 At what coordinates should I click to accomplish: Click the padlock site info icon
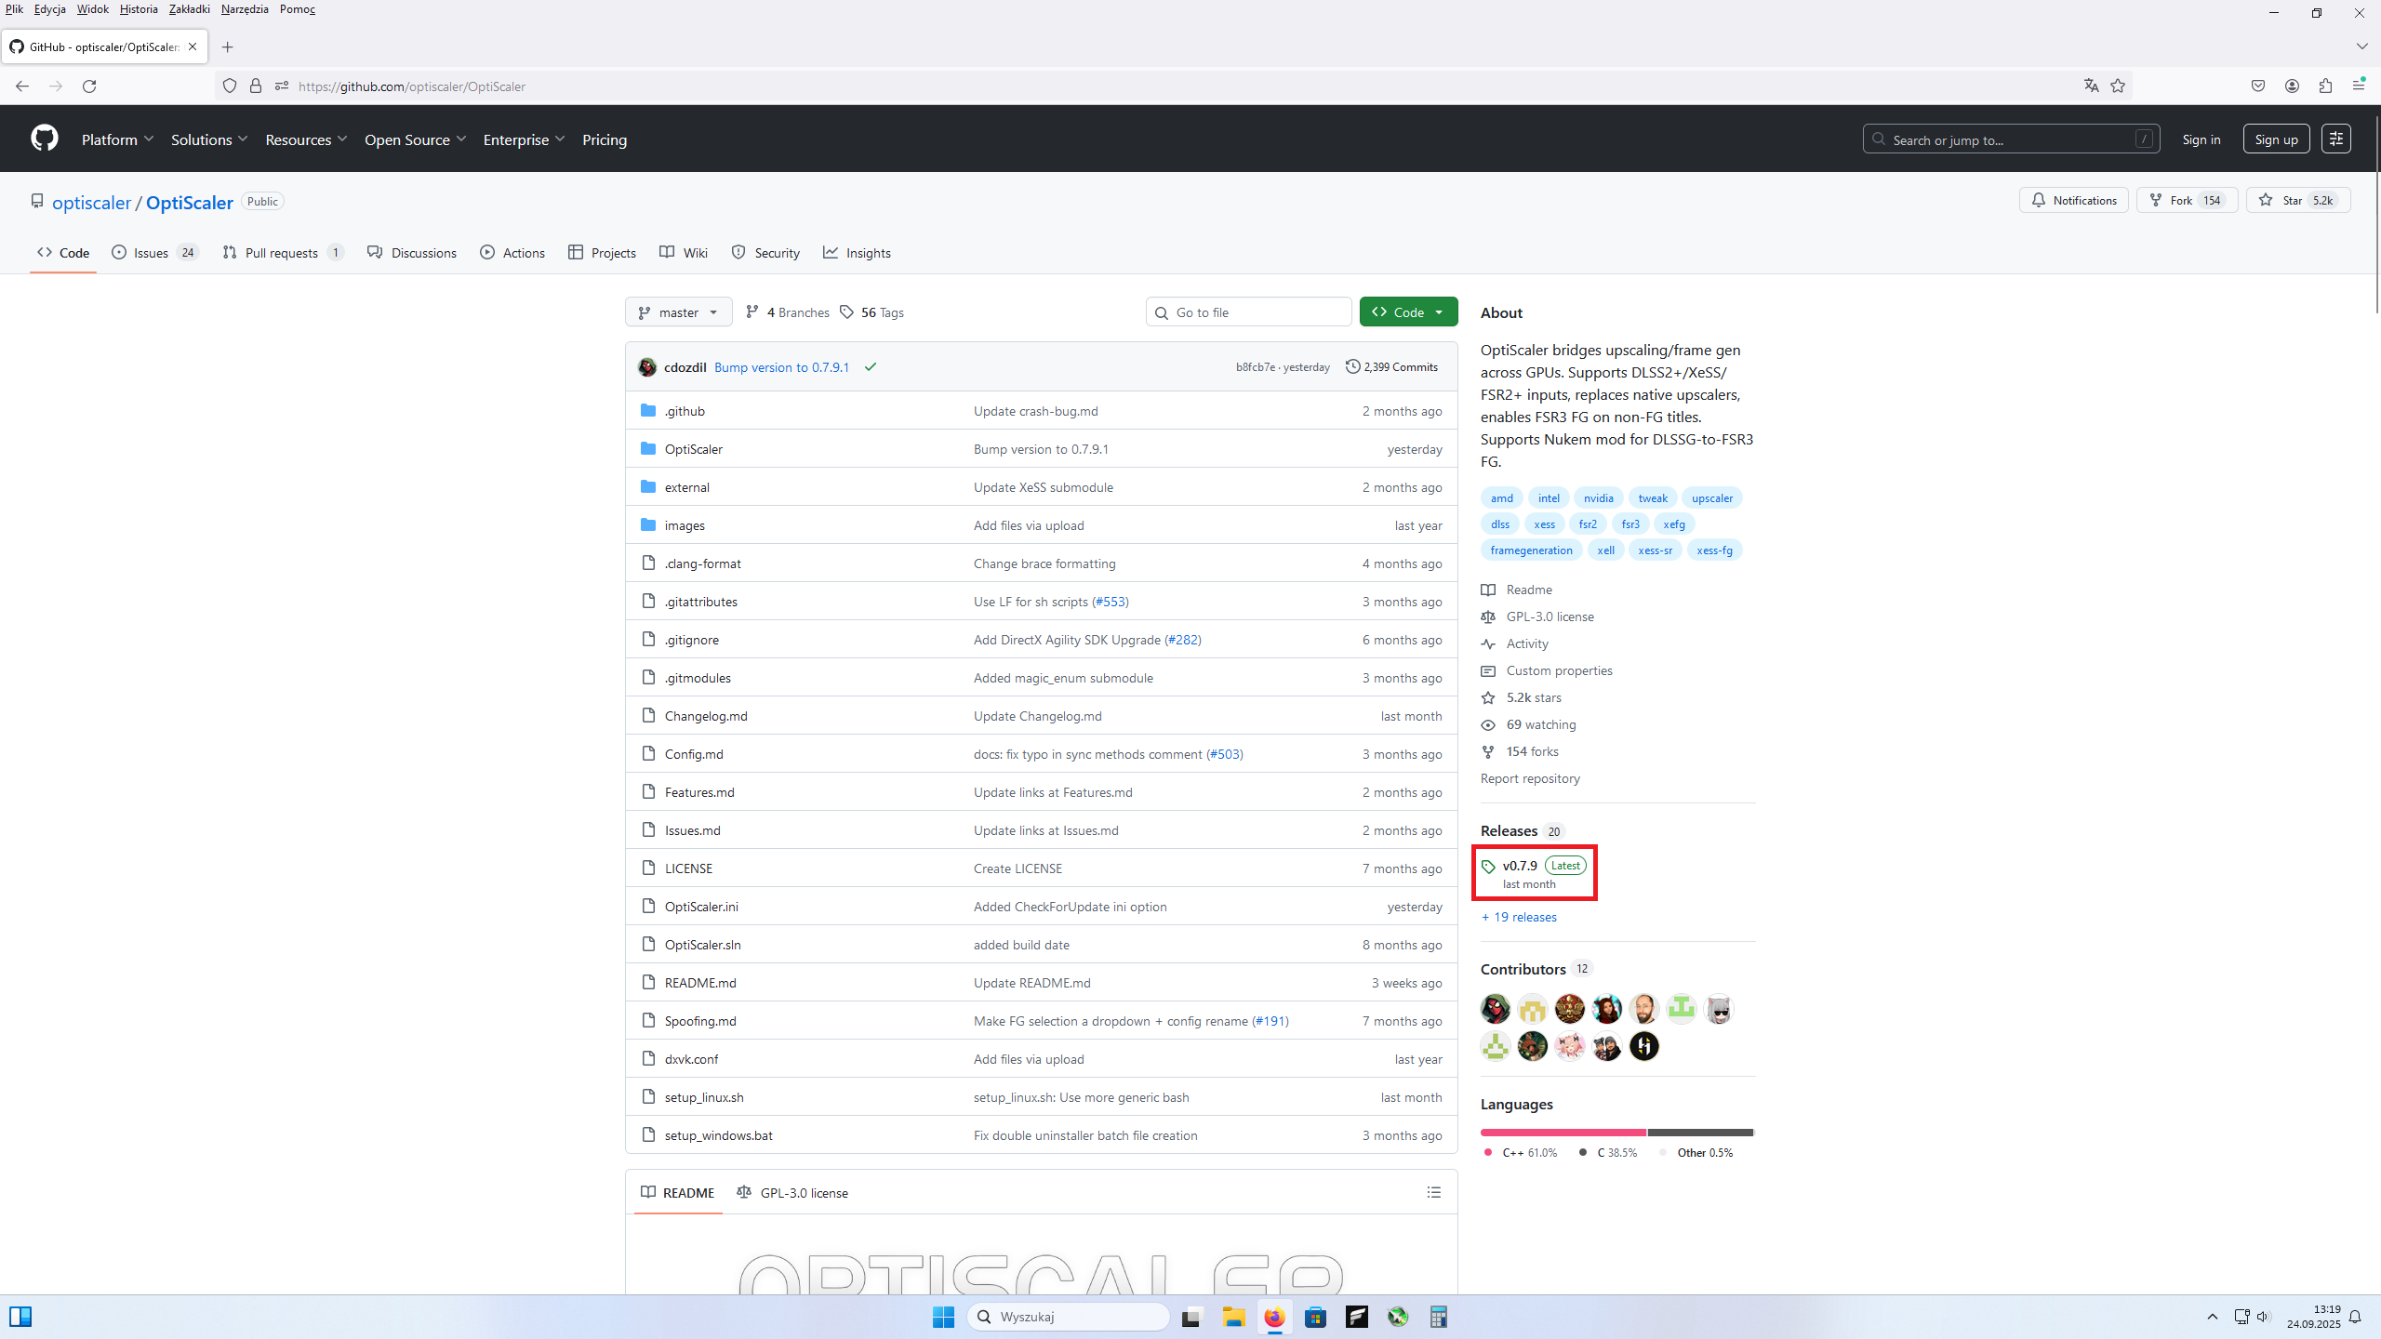click(x=256, y=86)
